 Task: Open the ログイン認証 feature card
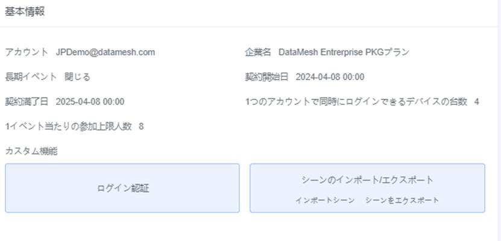tap(122, 188)
